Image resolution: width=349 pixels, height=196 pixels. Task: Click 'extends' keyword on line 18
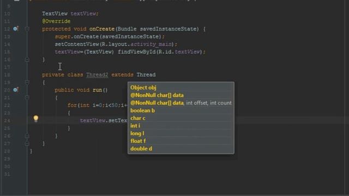click(x=122, y=75)
